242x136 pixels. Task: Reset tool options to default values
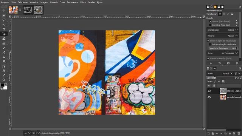click(237, 63)
